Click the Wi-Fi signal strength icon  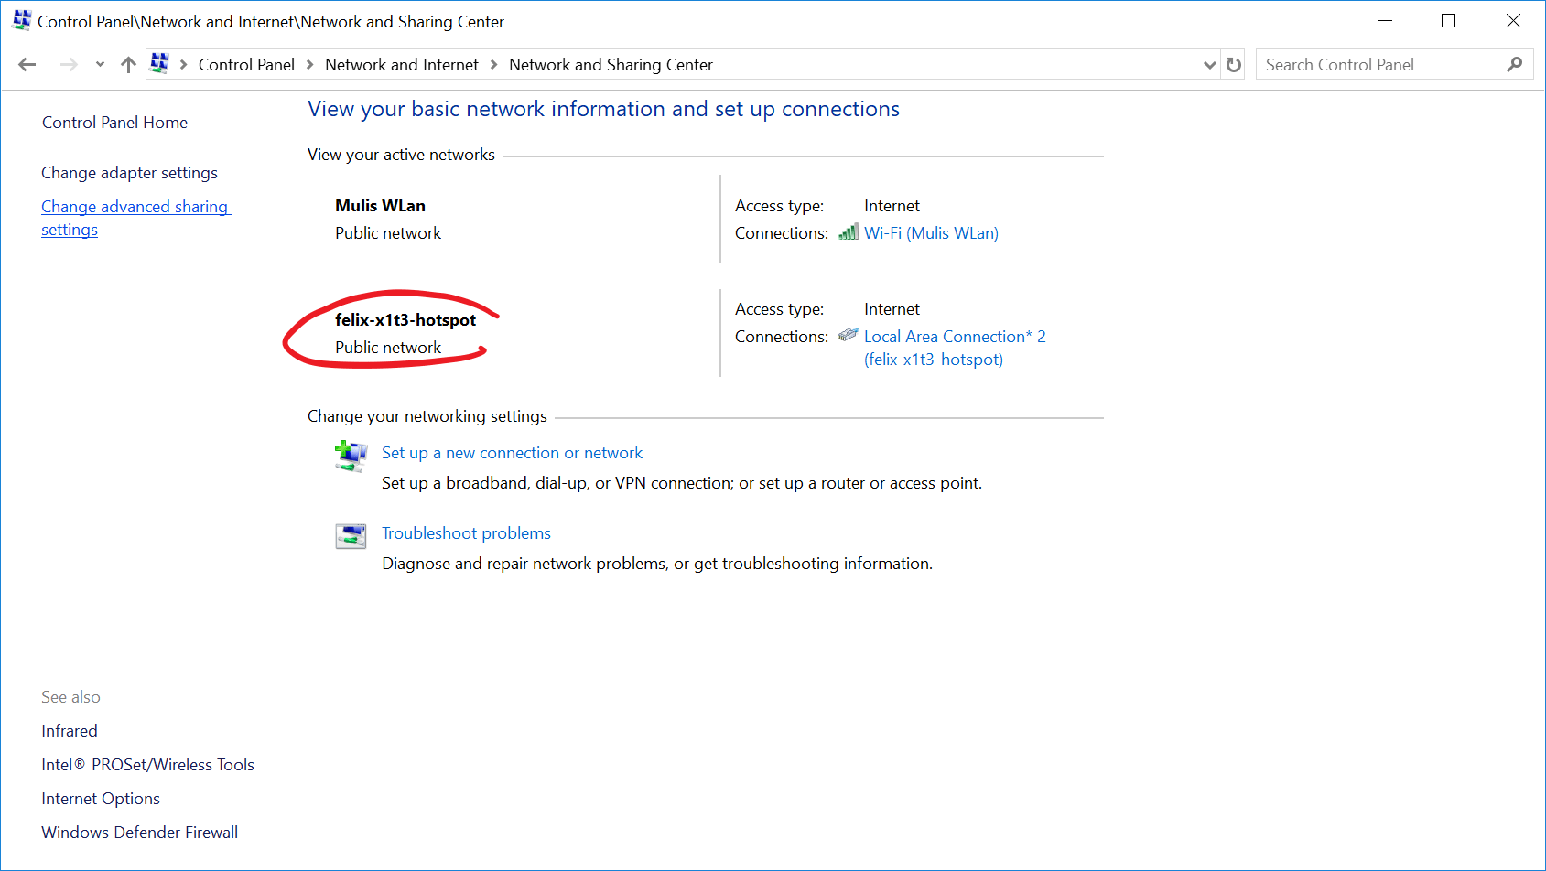[x=848, y=232]
